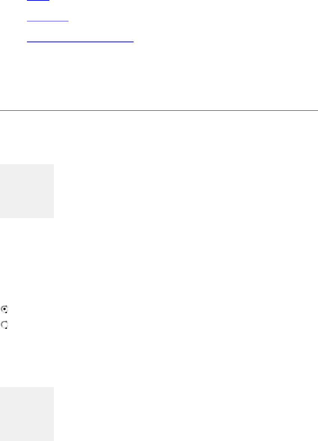Pick the bottom radio button

5,325
